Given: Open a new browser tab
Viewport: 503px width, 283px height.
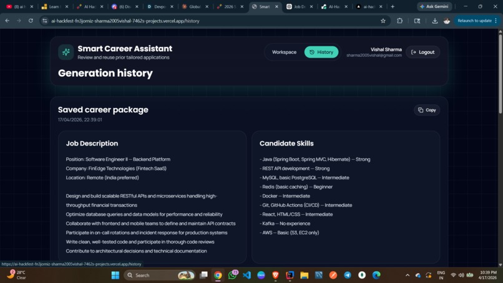Looking at the screenshot, I should (x=393, y=6).
